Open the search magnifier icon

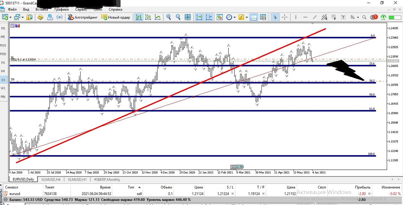point(364,17)
